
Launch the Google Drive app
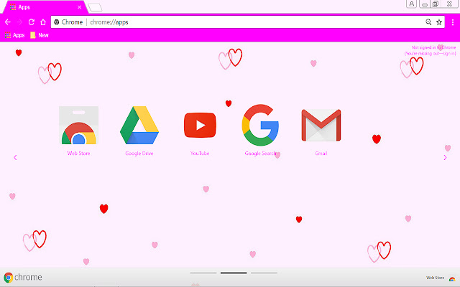pyautogui.click(x=139, y=126)
